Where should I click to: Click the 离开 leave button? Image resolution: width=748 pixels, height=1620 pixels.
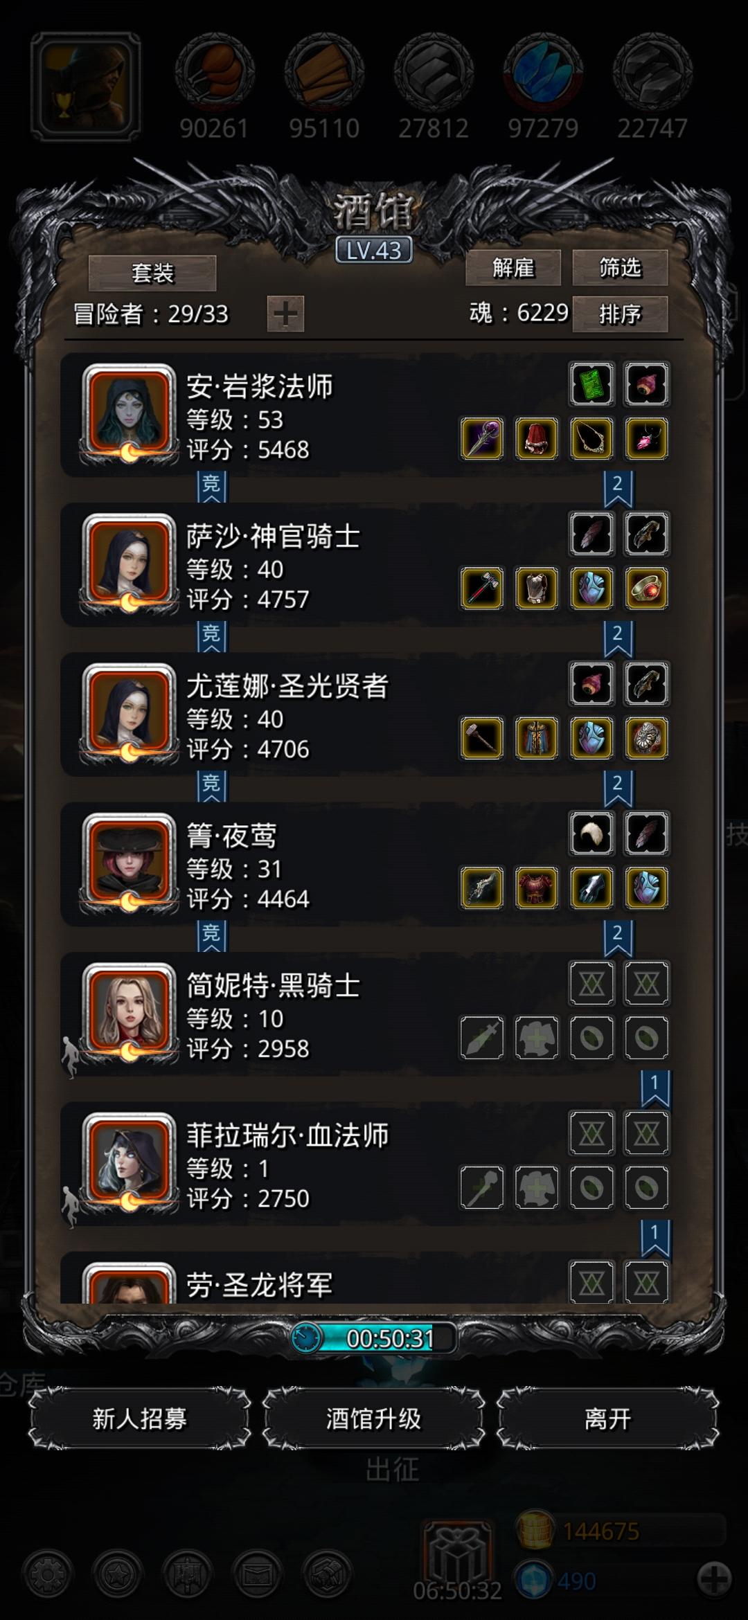(x=607, y=1419)
